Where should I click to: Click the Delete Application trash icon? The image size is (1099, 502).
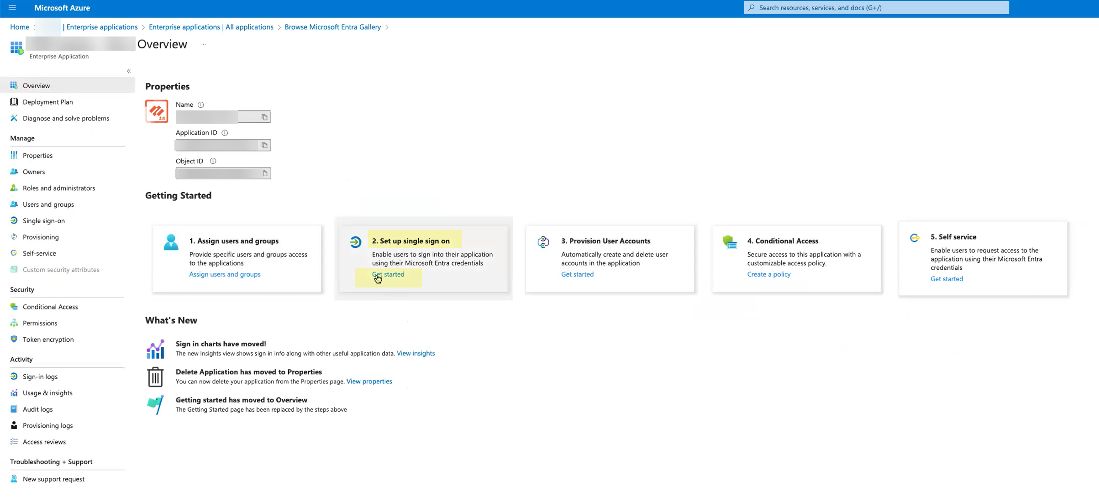[155, 377]
